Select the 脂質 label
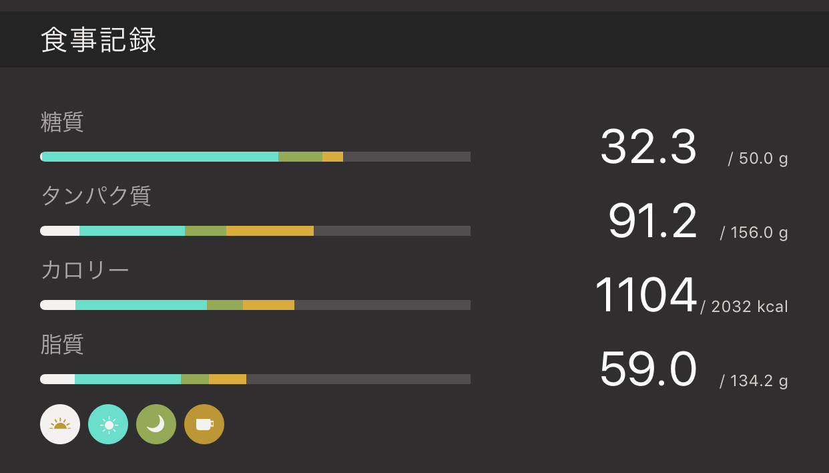 pyautogui.click(x=62, y=344)
